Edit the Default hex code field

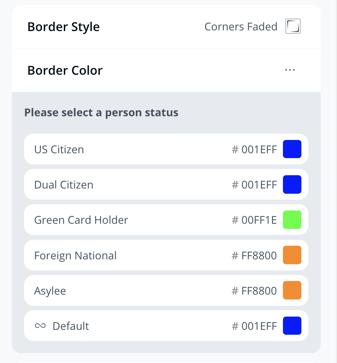tap(259, 326)
